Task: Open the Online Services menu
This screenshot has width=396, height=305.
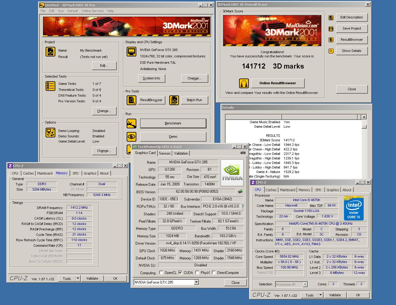Action: pyautogui.click(x=93, y=11)
